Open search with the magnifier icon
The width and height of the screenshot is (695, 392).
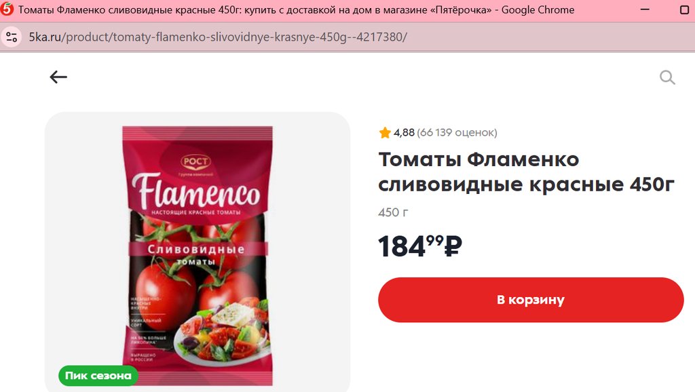coord(667,77)
